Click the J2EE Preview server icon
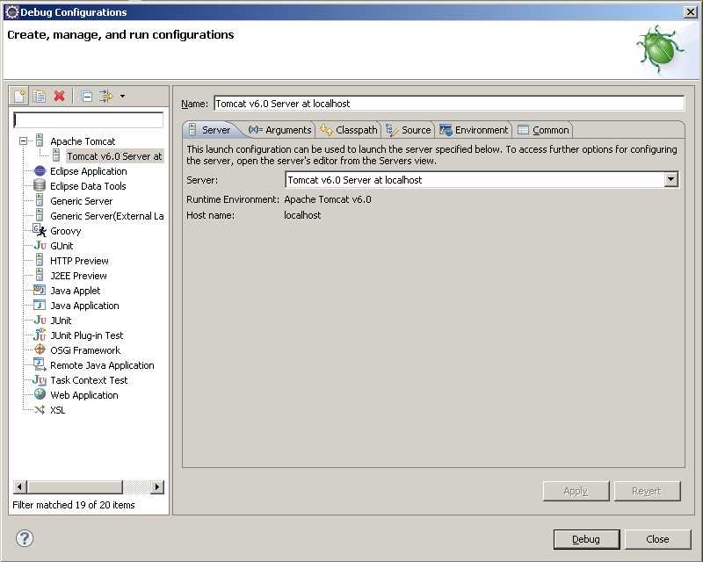The width and height of the screenshot is (703, 562). coord(40,275)
